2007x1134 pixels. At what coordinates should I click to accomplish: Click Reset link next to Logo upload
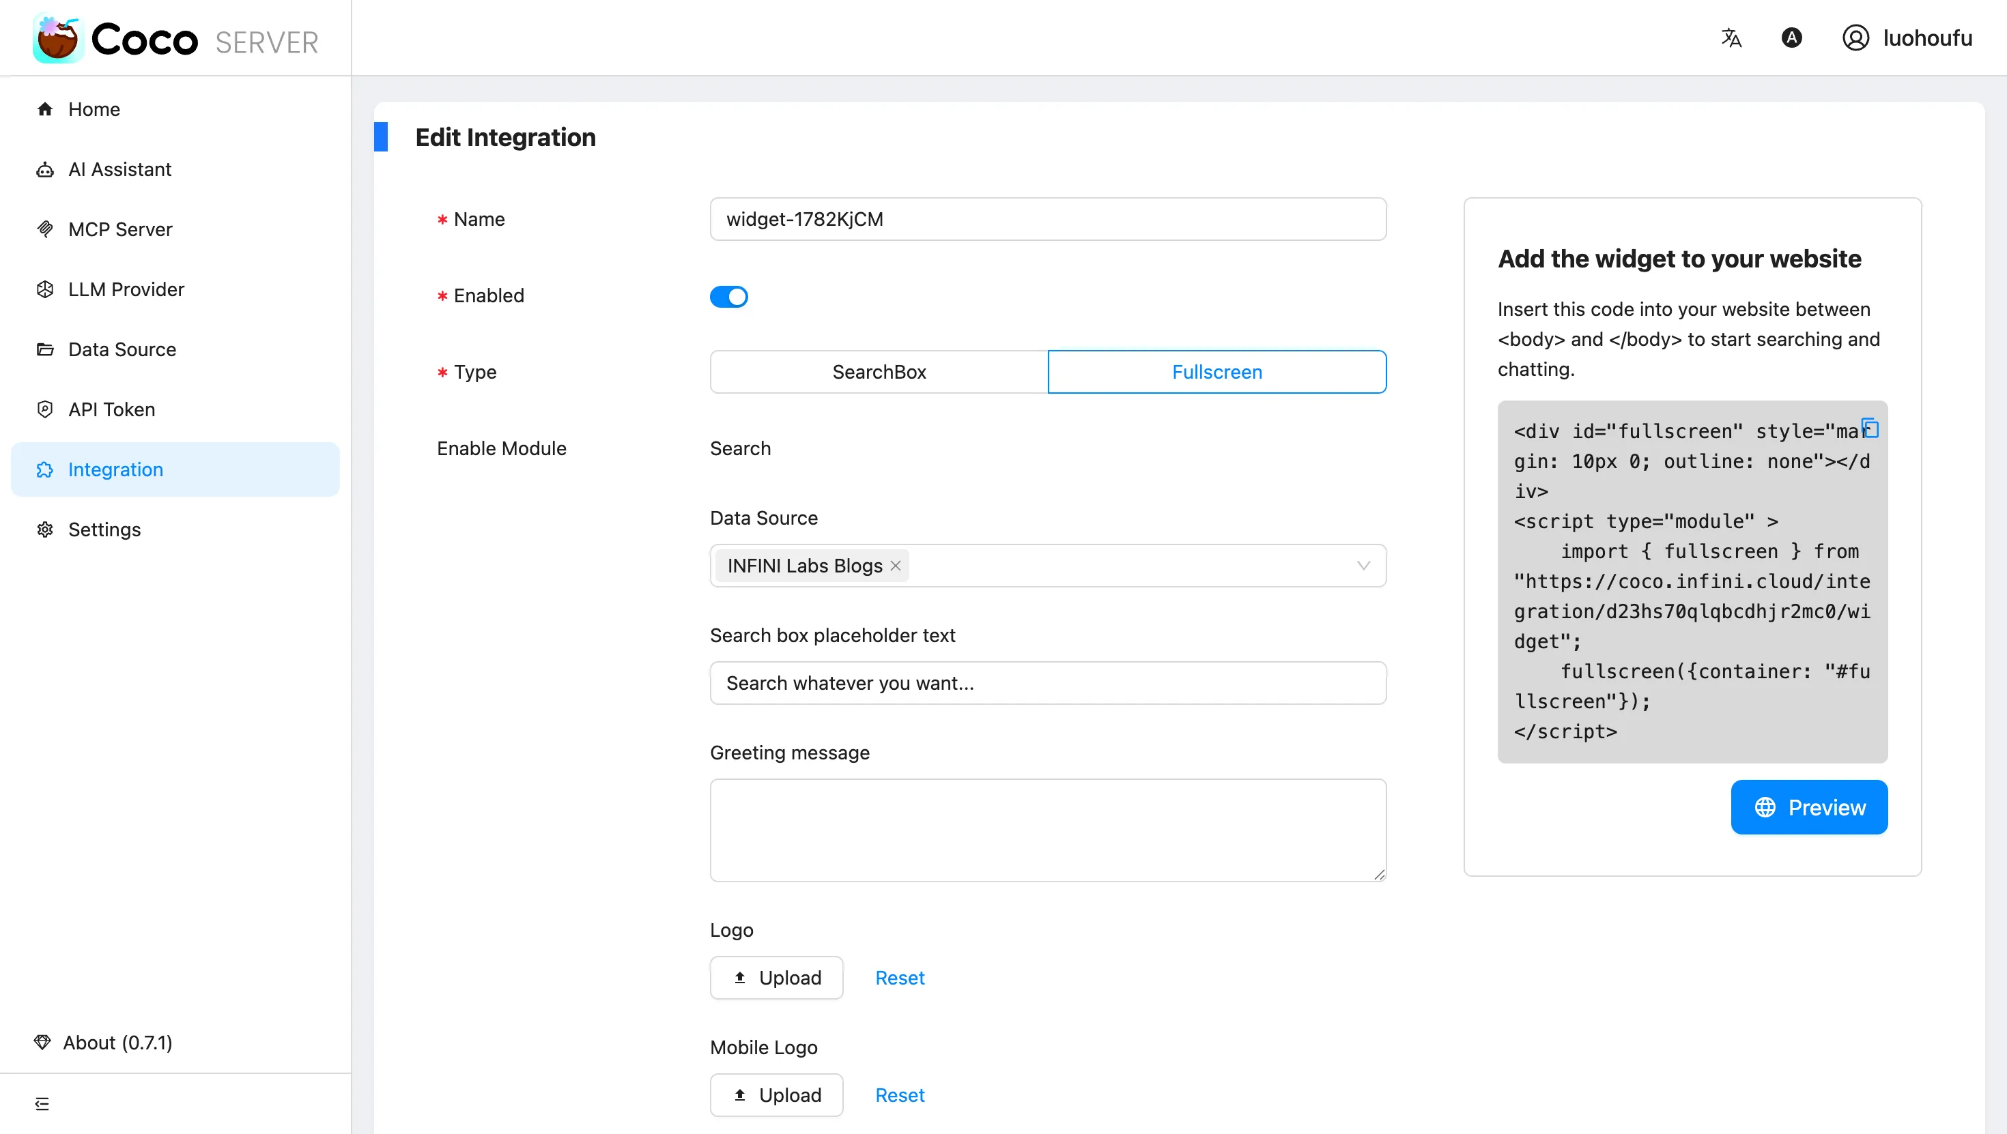click(900, 978)
